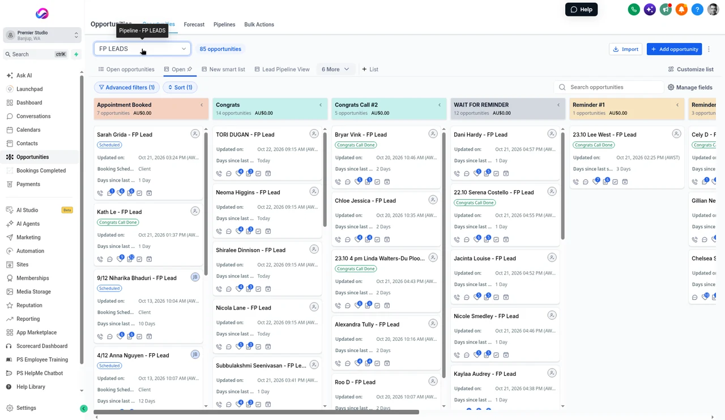This screenshot has width=725, height=420.
Task: Click calendar icon on TORI DUGAN card
Action: click(268, 174)
